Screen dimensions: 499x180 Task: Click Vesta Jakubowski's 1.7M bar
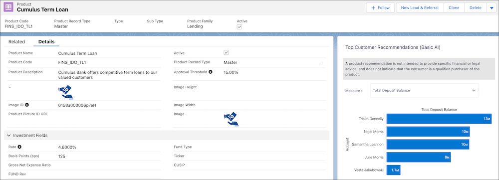point(393,170)
